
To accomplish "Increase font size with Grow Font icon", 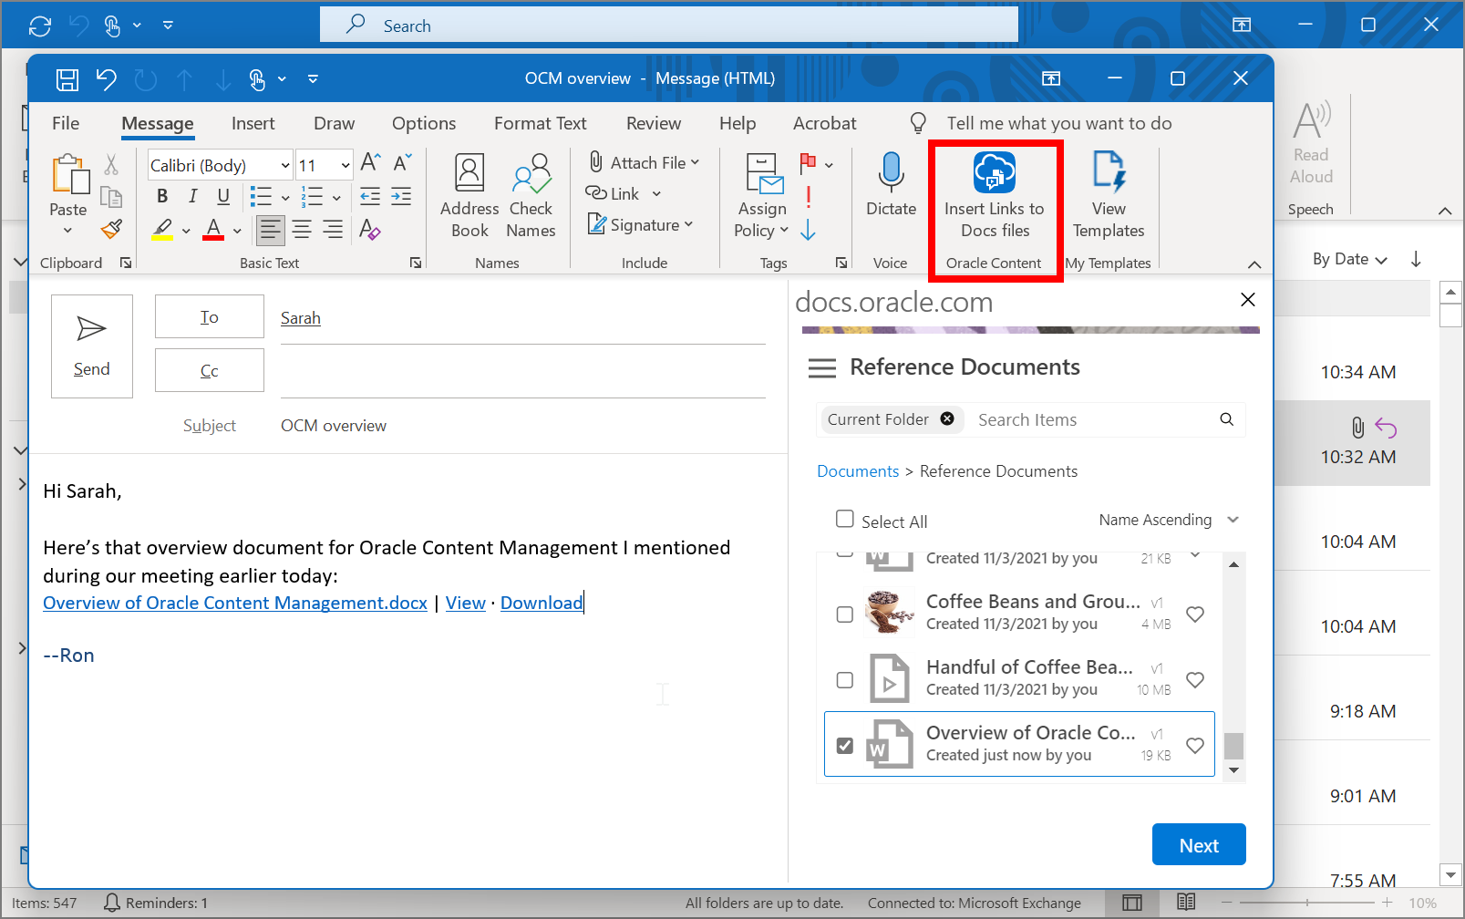I will pyautogui.click(x=370, y=163).
